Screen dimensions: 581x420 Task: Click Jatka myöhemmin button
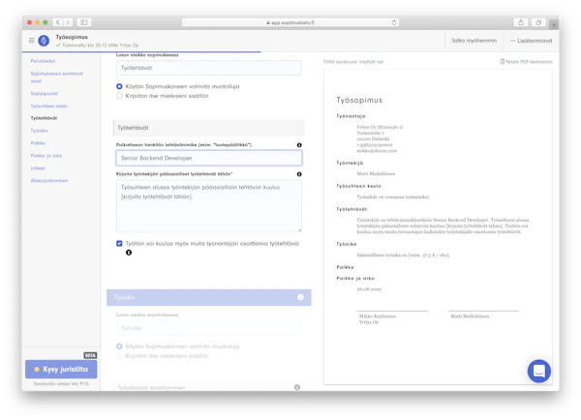[474, 41]
